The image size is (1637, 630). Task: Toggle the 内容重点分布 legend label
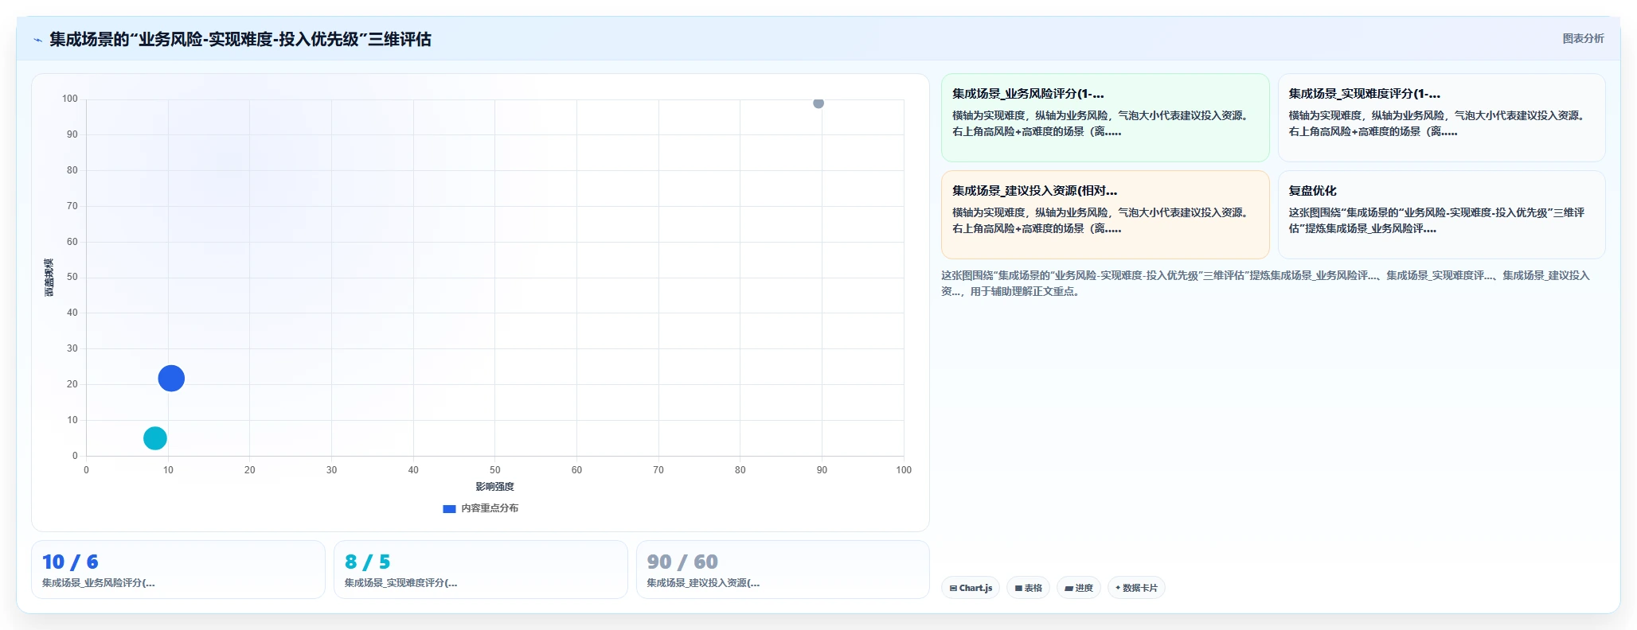pos(490,508)
